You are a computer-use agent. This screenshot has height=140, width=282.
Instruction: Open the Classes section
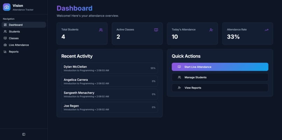tap(24, 38)
